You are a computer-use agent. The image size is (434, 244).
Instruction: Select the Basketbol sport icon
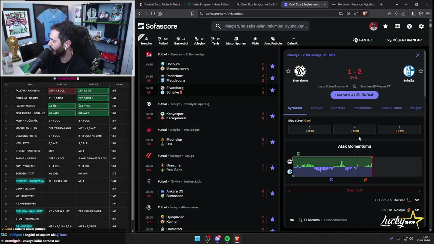click(181, 41)
